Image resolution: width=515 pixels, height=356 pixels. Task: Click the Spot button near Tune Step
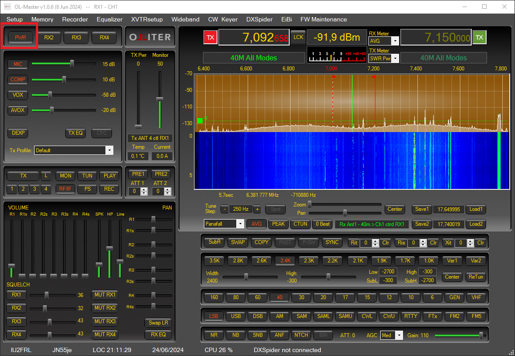(275, 209)
